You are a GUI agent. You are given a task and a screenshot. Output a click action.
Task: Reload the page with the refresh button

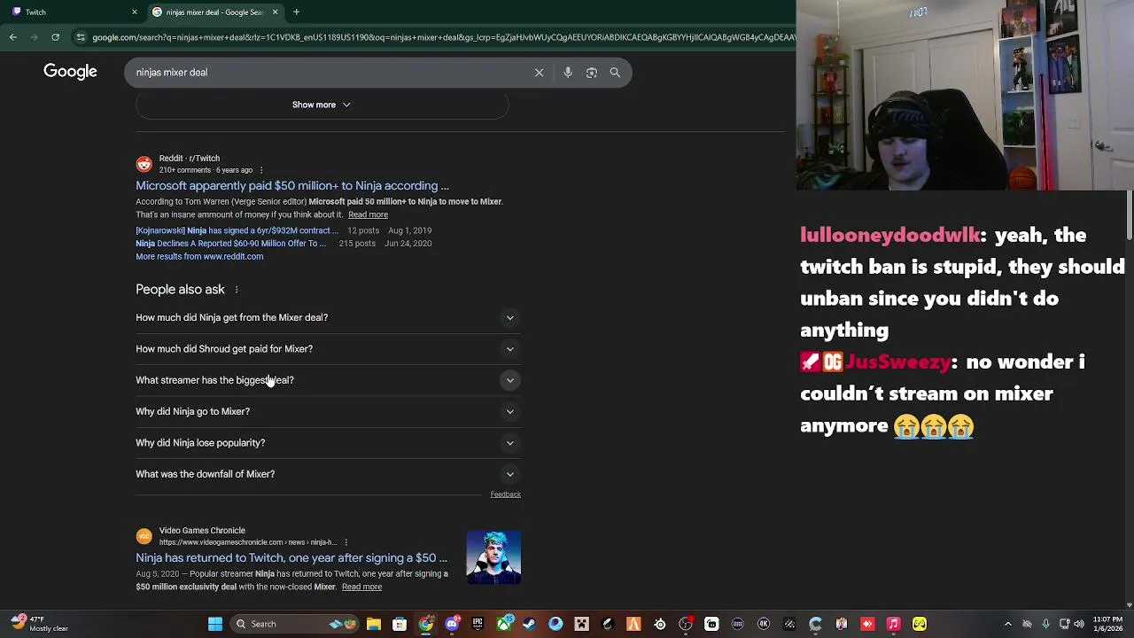pos(55,37)
